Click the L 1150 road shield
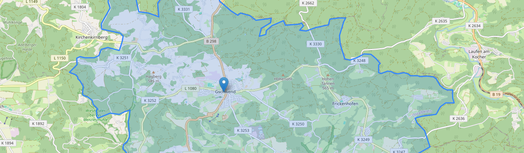Screen dimensions: 524x153 pyautogui.click(x=59, y=58)
